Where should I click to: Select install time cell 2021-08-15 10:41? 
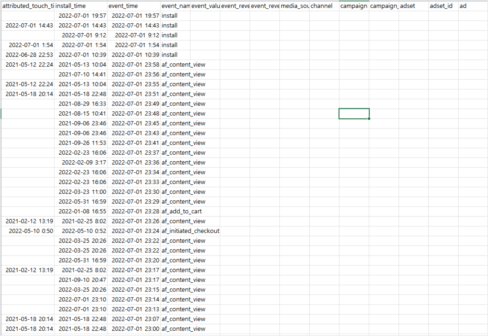(x=82, y=114)
